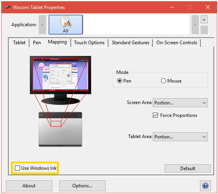
Task: Open the About dialog
Action: coord(29,186)
